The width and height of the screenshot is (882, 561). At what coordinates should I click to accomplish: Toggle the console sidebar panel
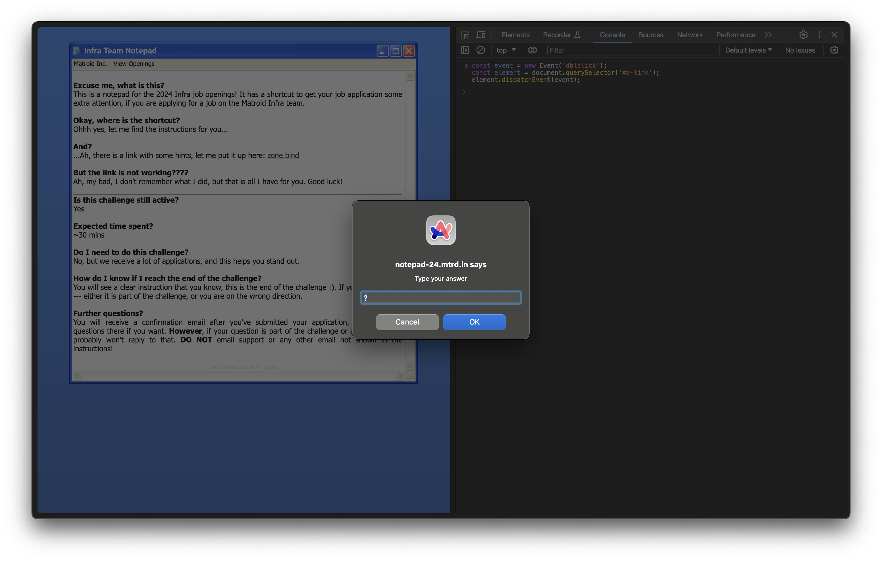click(x=465, y=50)
